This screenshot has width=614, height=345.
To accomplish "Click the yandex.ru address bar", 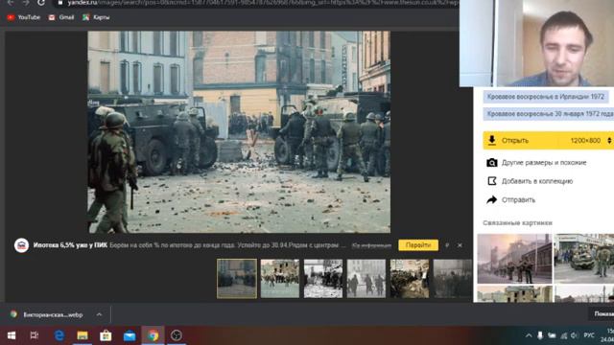I will (x=258, y=3).
